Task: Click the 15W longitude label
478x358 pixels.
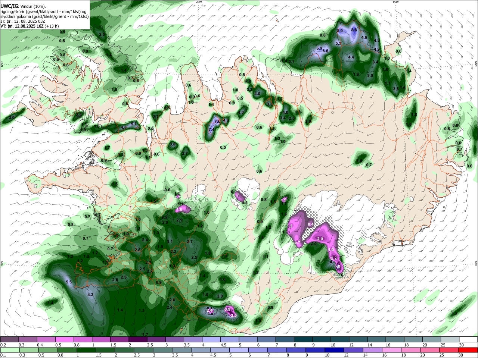Action: 395,2
